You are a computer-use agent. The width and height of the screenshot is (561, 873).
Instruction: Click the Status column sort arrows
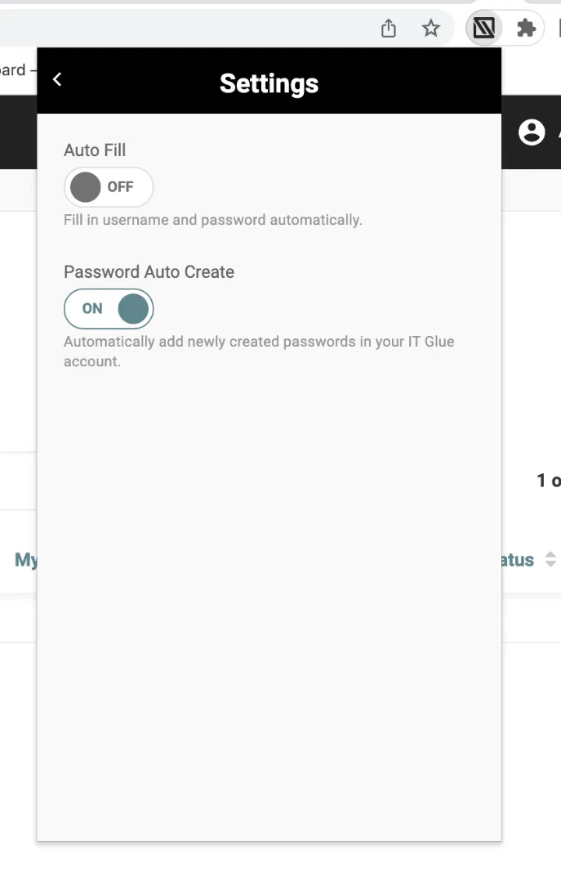550,560
